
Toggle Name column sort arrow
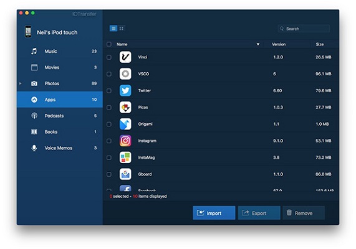click(x=258, y=44)
